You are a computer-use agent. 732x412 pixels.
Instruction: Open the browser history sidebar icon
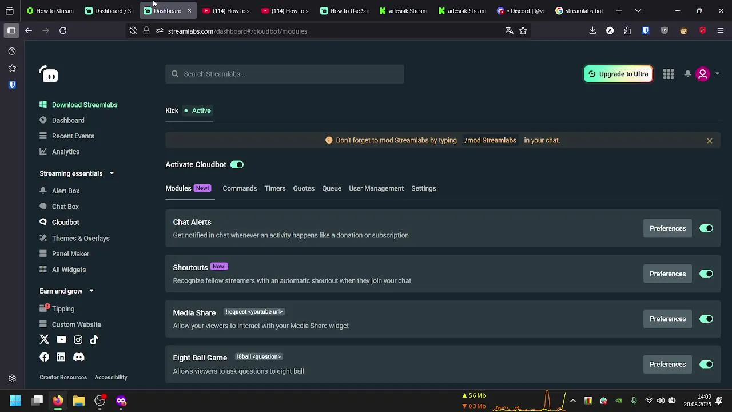point(12,51)
